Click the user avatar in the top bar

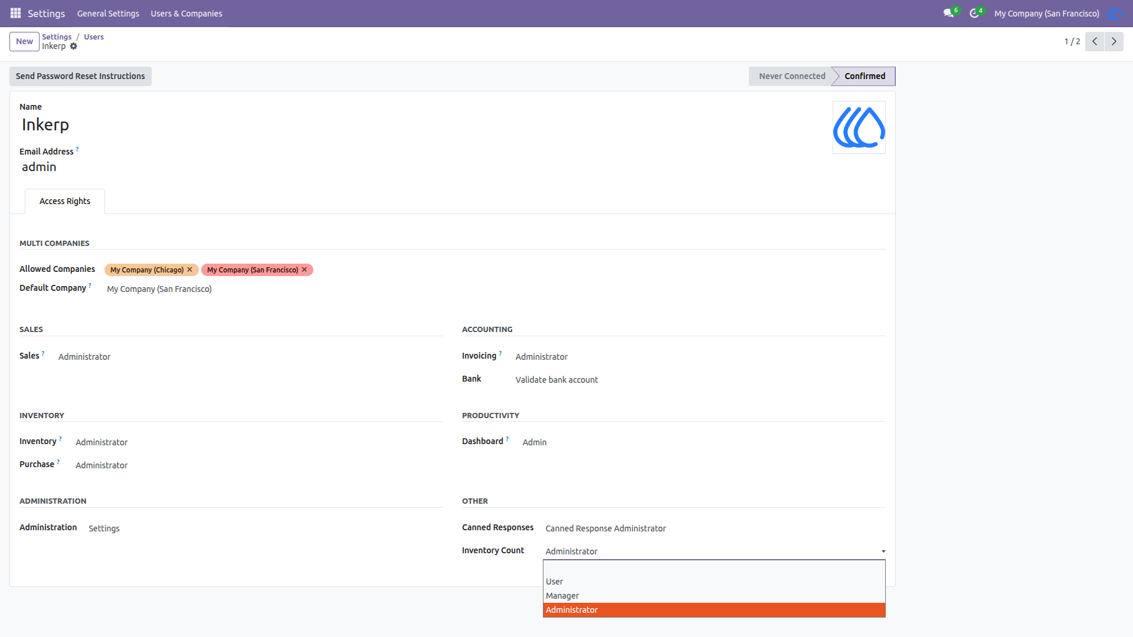coord(1115,13)
